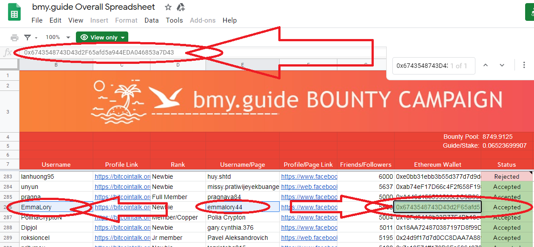
Task: Select the Username column header cell
Action: pos(56,165)
